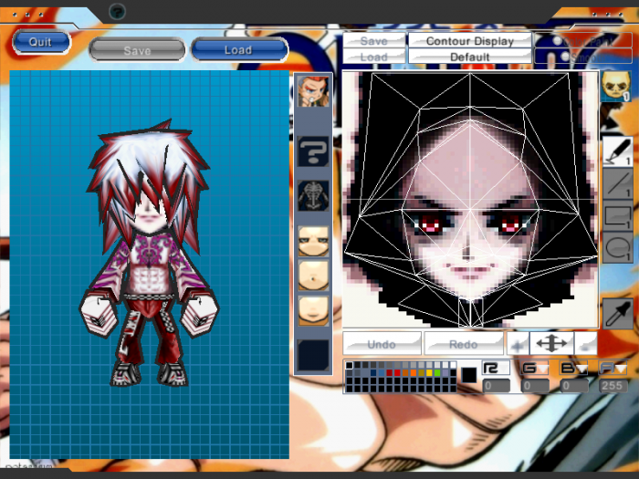The width and height of the screenshot is (639, 479).
Task: Pick the dark red palette swatch
Action: pyautogui.click(x=390, y=372)
